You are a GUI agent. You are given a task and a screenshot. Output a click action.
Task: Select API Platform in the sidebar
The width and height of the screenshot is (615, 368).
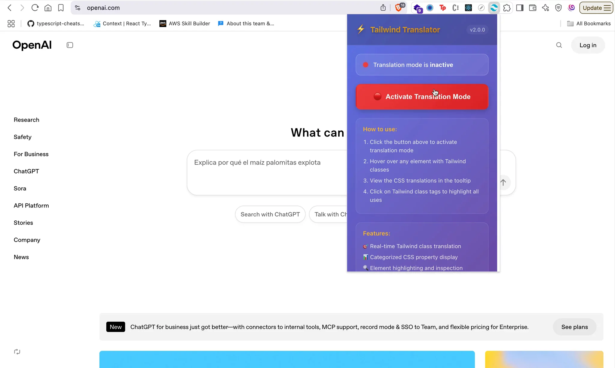click(x=31, y=206)
